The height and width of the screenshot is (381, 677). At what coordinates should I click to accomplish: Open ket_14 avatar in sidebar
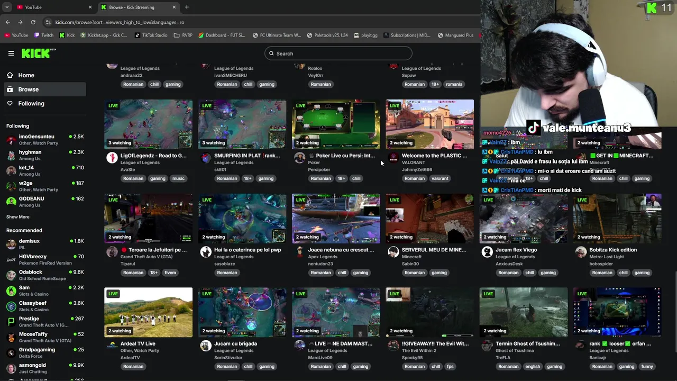pos(11,170)
